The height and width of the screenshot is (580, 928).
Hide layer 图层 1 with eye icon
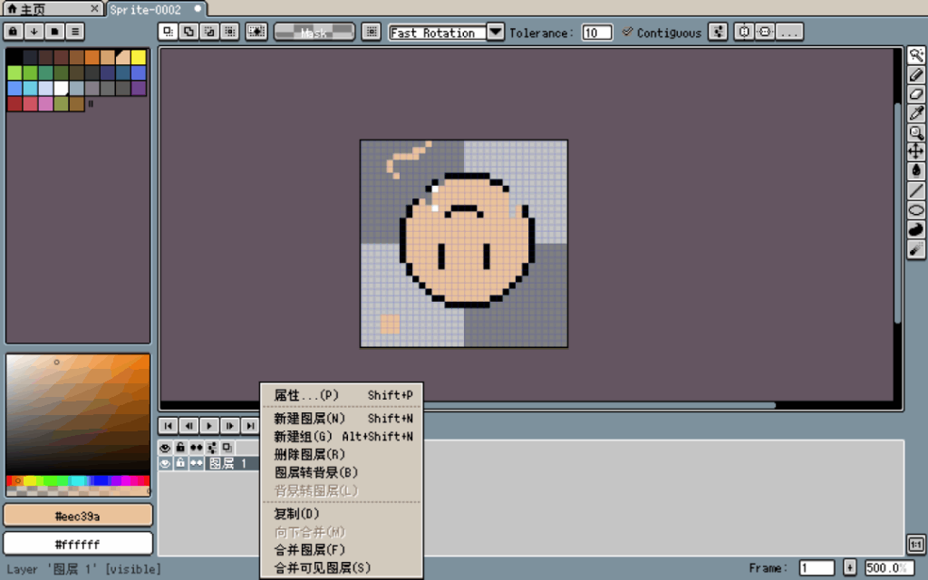click(x=166, y=463)
